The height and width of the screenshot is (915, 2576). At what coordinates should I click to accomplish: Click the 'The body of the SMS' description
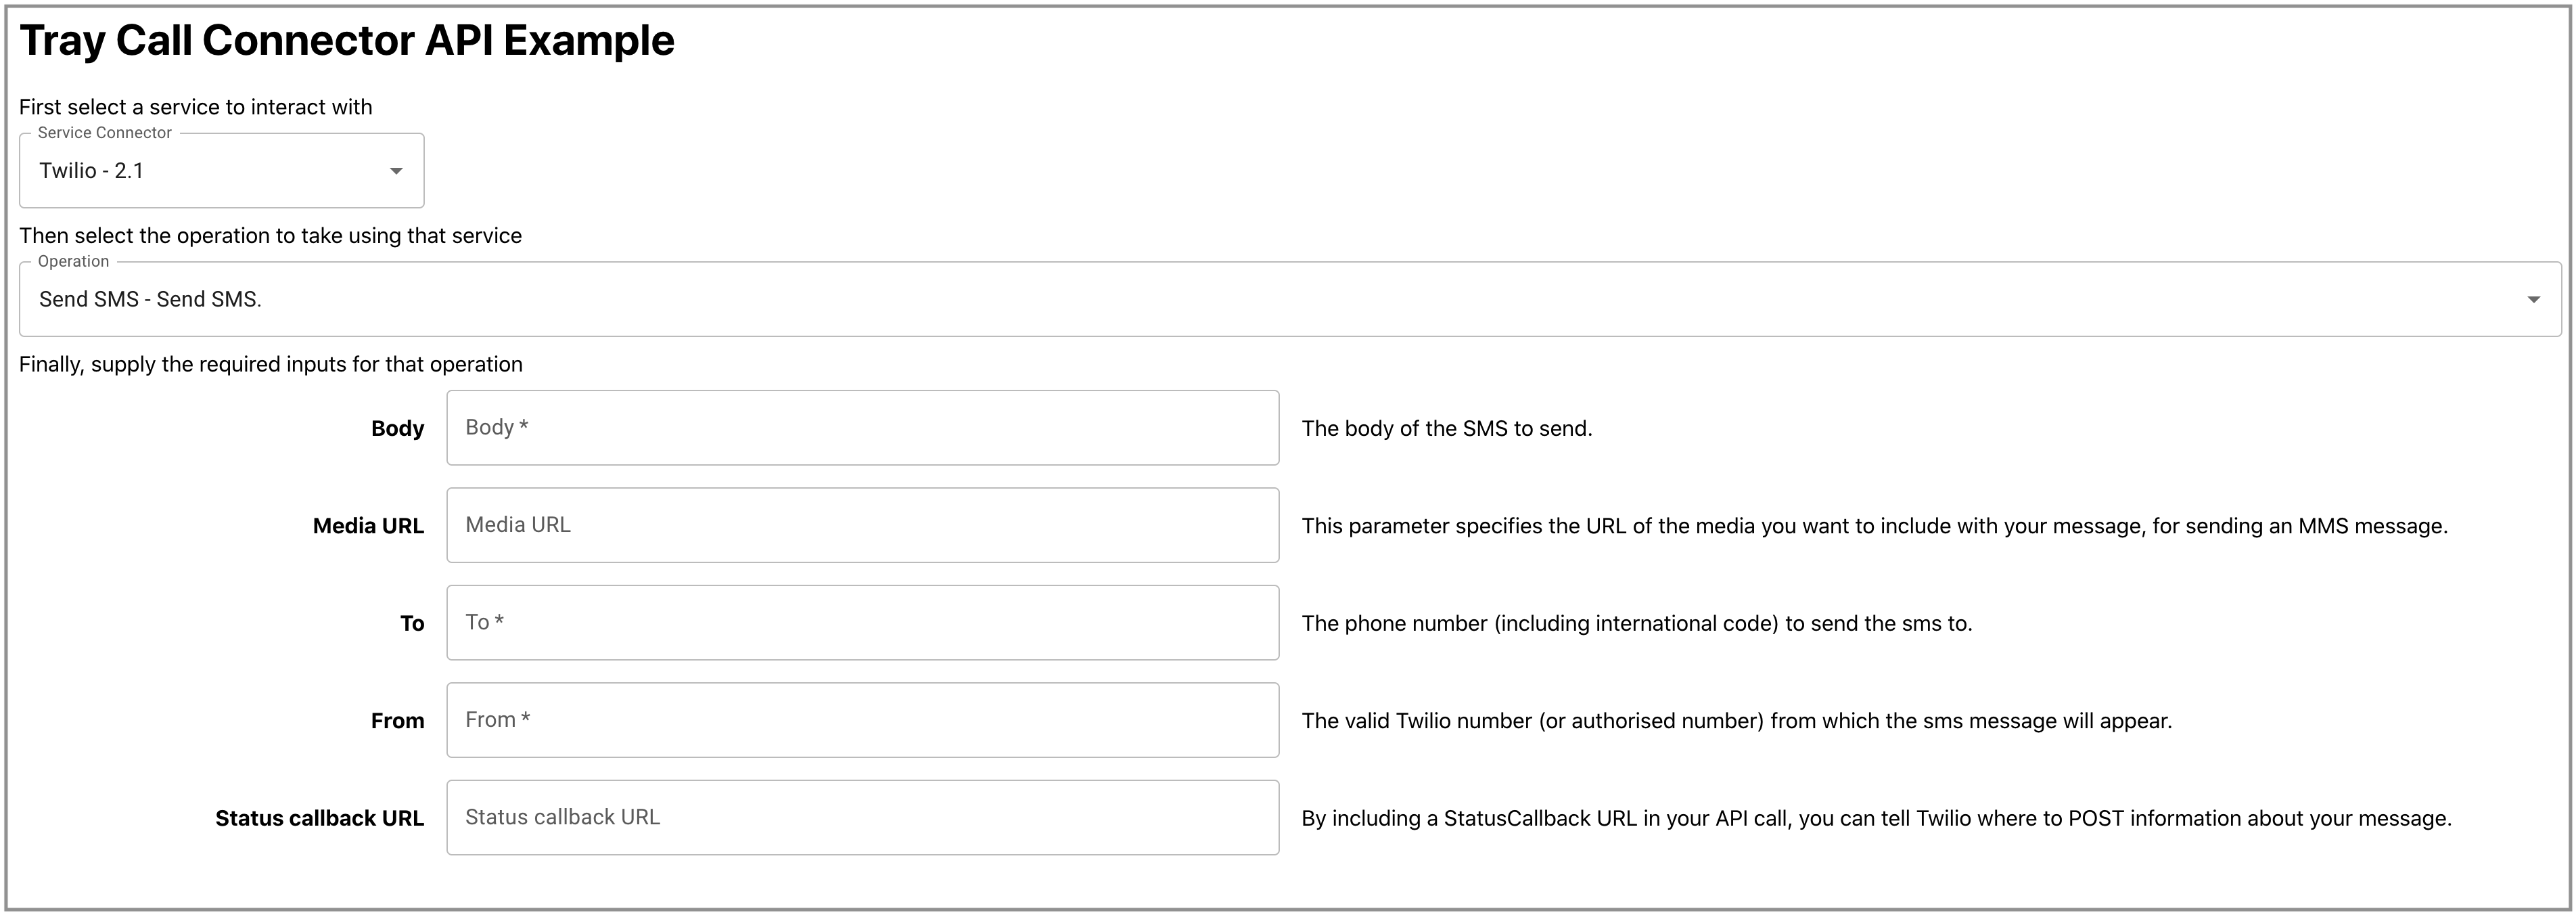[1446, 429]
